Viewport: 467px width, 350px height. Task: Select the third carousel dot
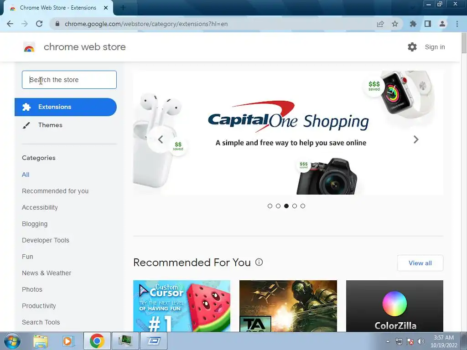click(286, 206)
